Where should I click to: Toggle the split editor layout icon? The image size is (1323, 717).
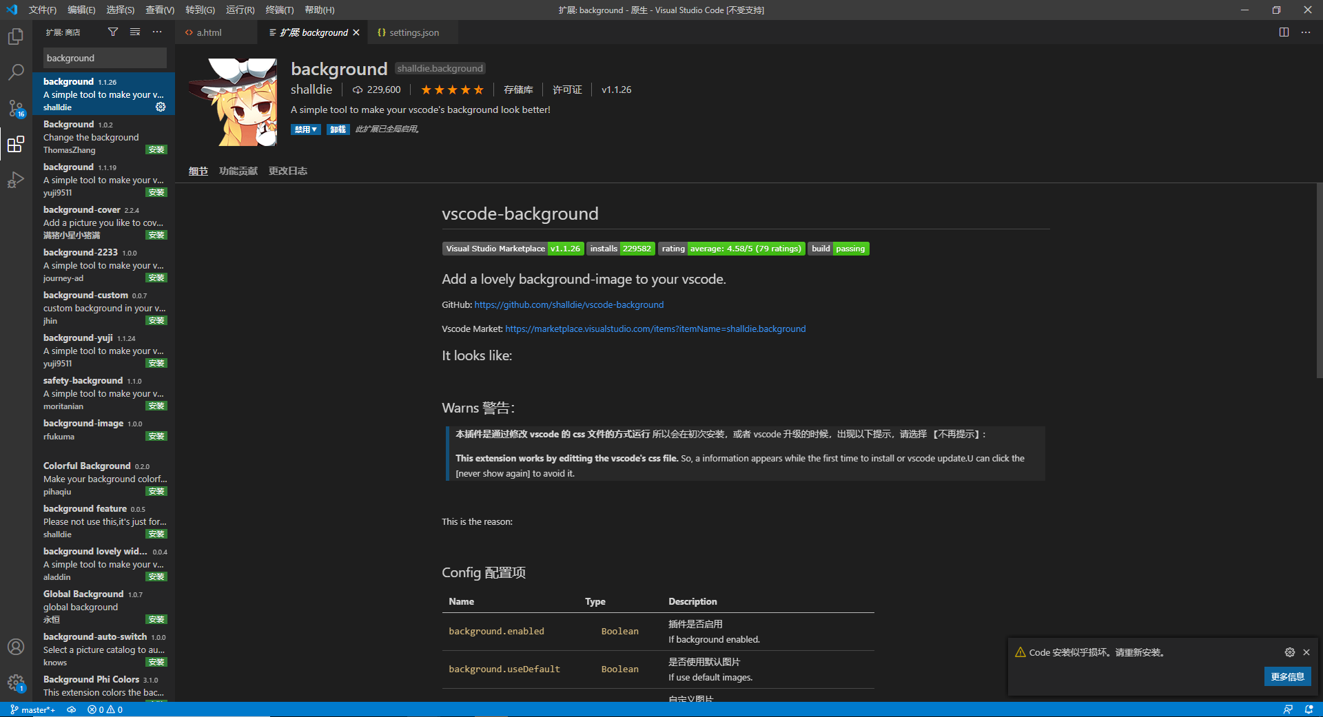click(x=1283, y=32)
